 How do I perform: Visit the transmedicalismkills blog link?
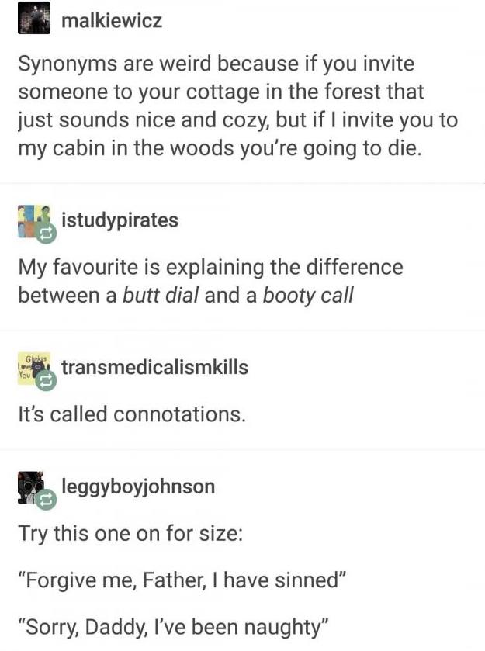tap(155, 368)
